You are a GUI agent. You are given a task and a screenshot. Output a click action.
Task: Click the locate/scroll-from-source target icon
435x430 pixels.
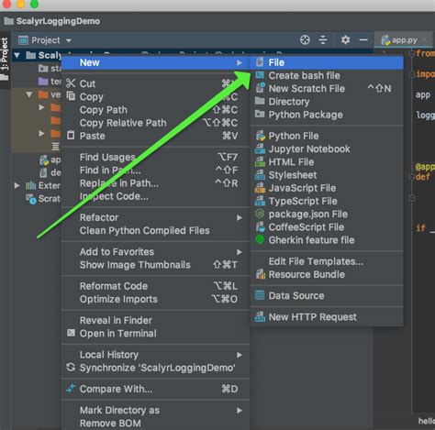tap(305, 40)
